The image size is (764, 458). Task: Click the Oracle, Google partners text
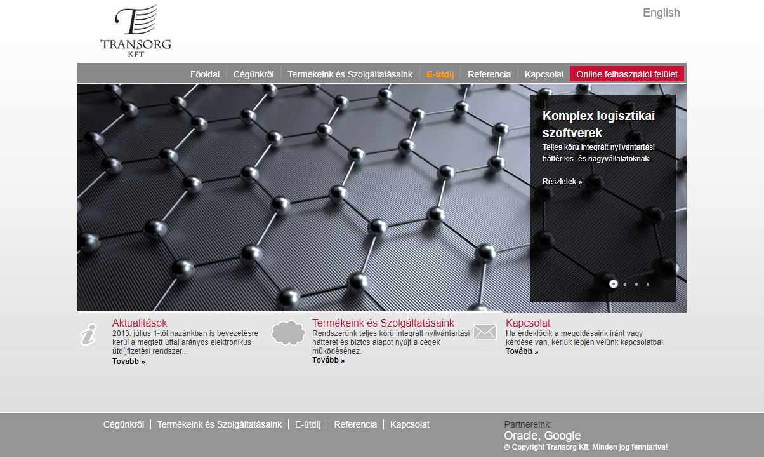coord(543,436)
